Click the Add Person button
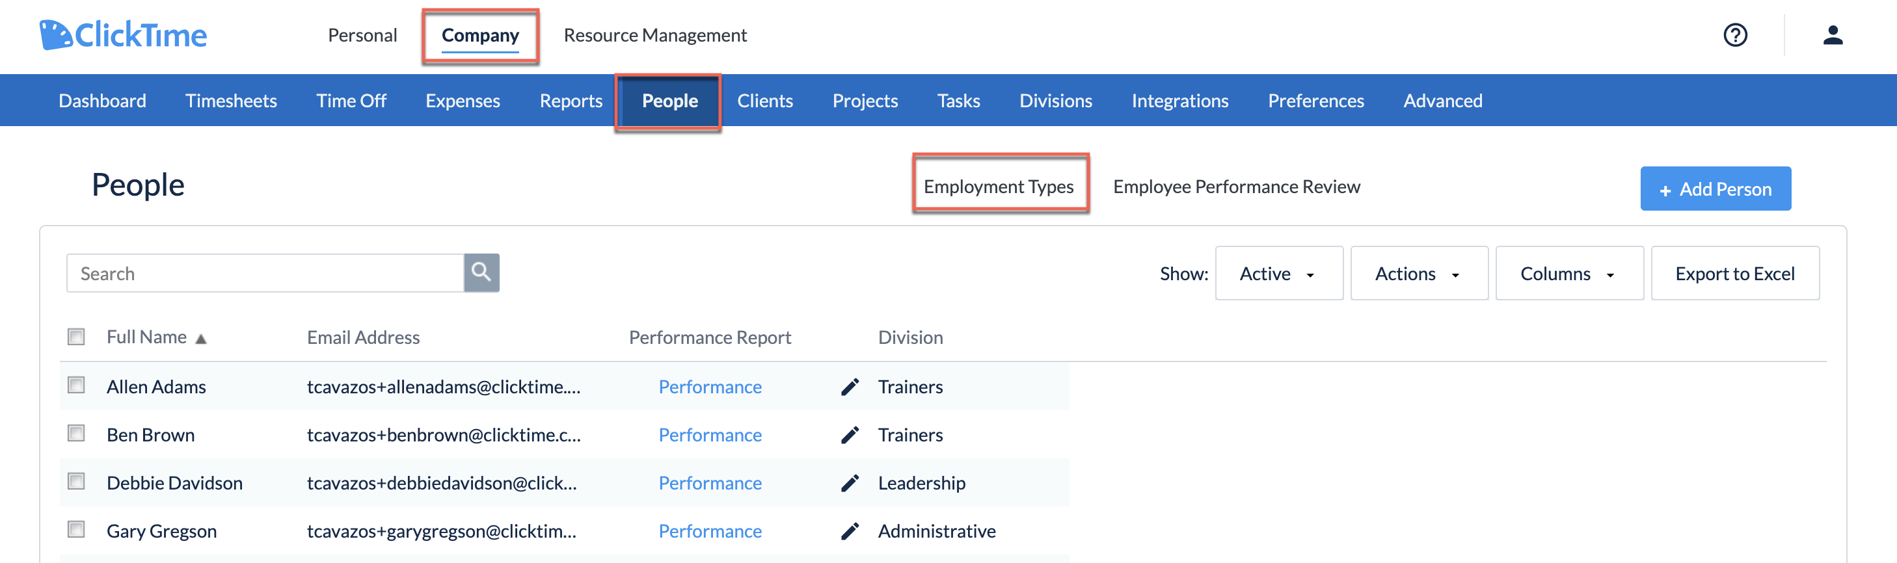1897x563 pixels. [x=1715, y=189]
